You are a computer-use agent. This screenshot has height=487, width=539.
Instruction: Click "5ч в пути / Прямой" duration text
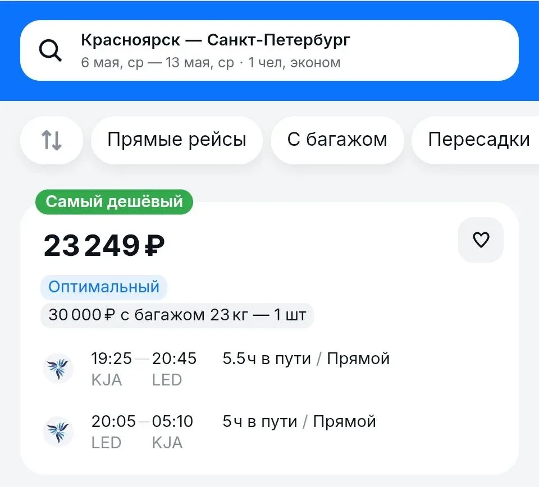click(x=299, y=421)
